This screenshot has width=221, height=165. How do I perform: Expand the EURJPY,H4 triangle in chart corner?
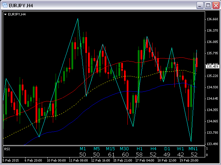(x=6, y=14)
